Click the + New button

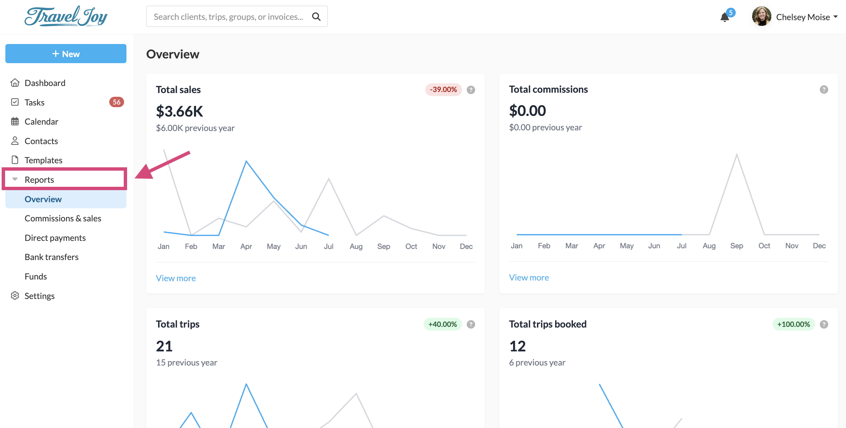(x=66, y=54)
